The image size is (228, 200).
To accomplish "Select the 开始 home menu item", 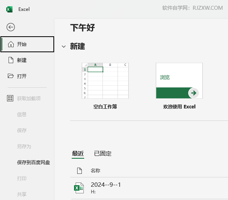I will click(27, 44).
